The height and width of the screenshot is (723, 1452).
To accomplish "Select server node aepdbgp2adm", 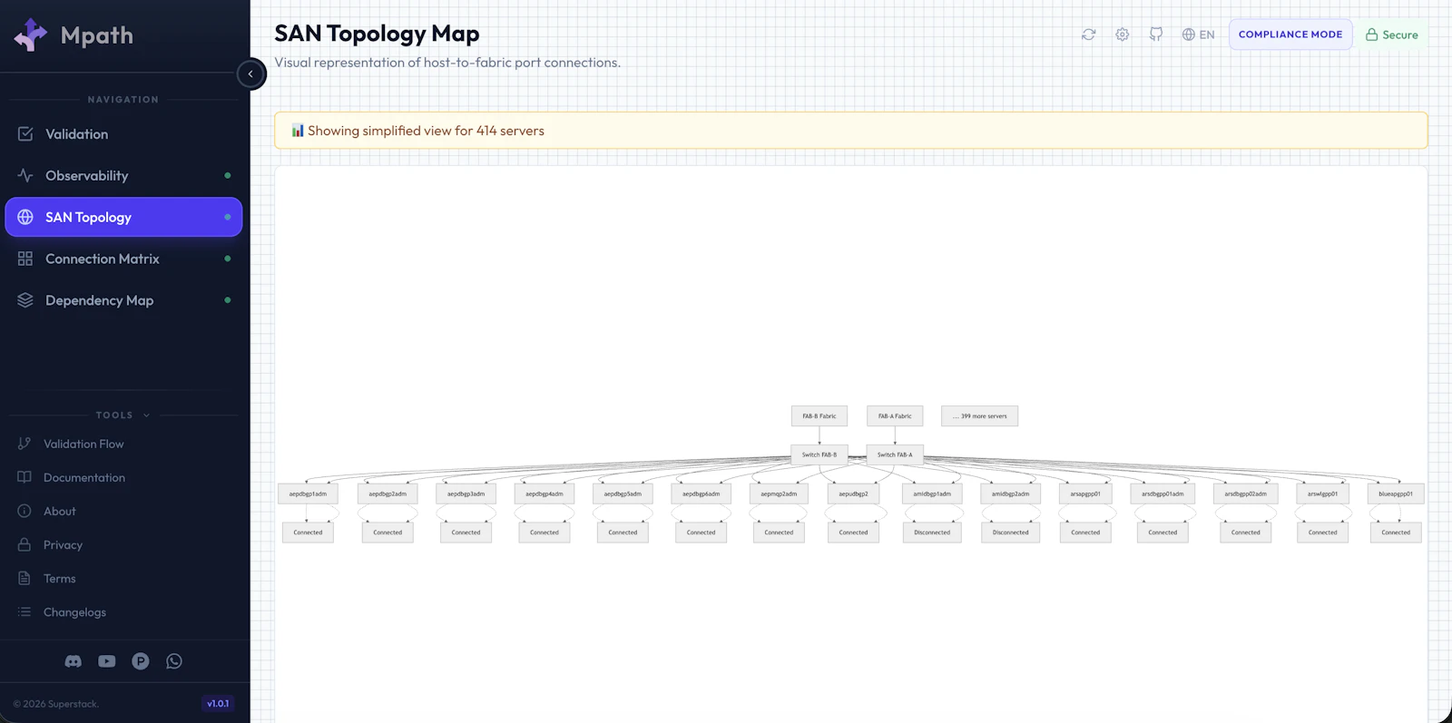I will click(388, 494).
